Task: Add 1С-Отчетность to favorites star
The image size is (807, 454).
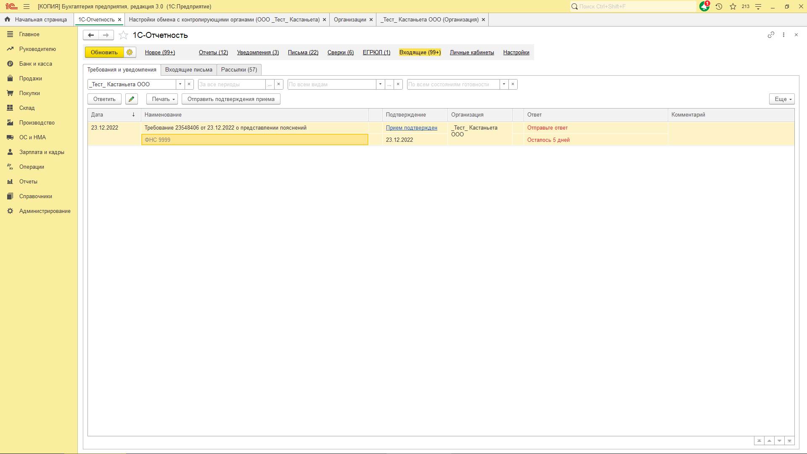Action: 123,35
